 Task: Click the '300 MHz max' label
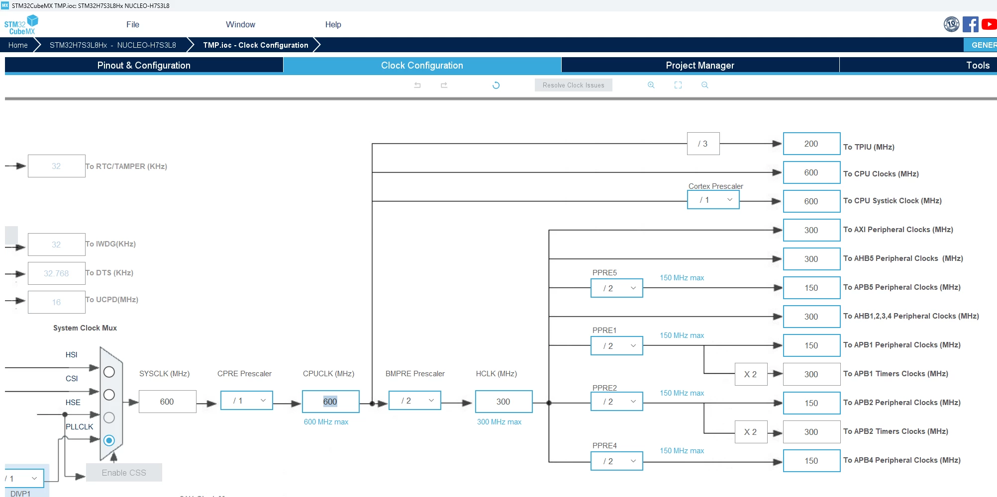(499, 421)
